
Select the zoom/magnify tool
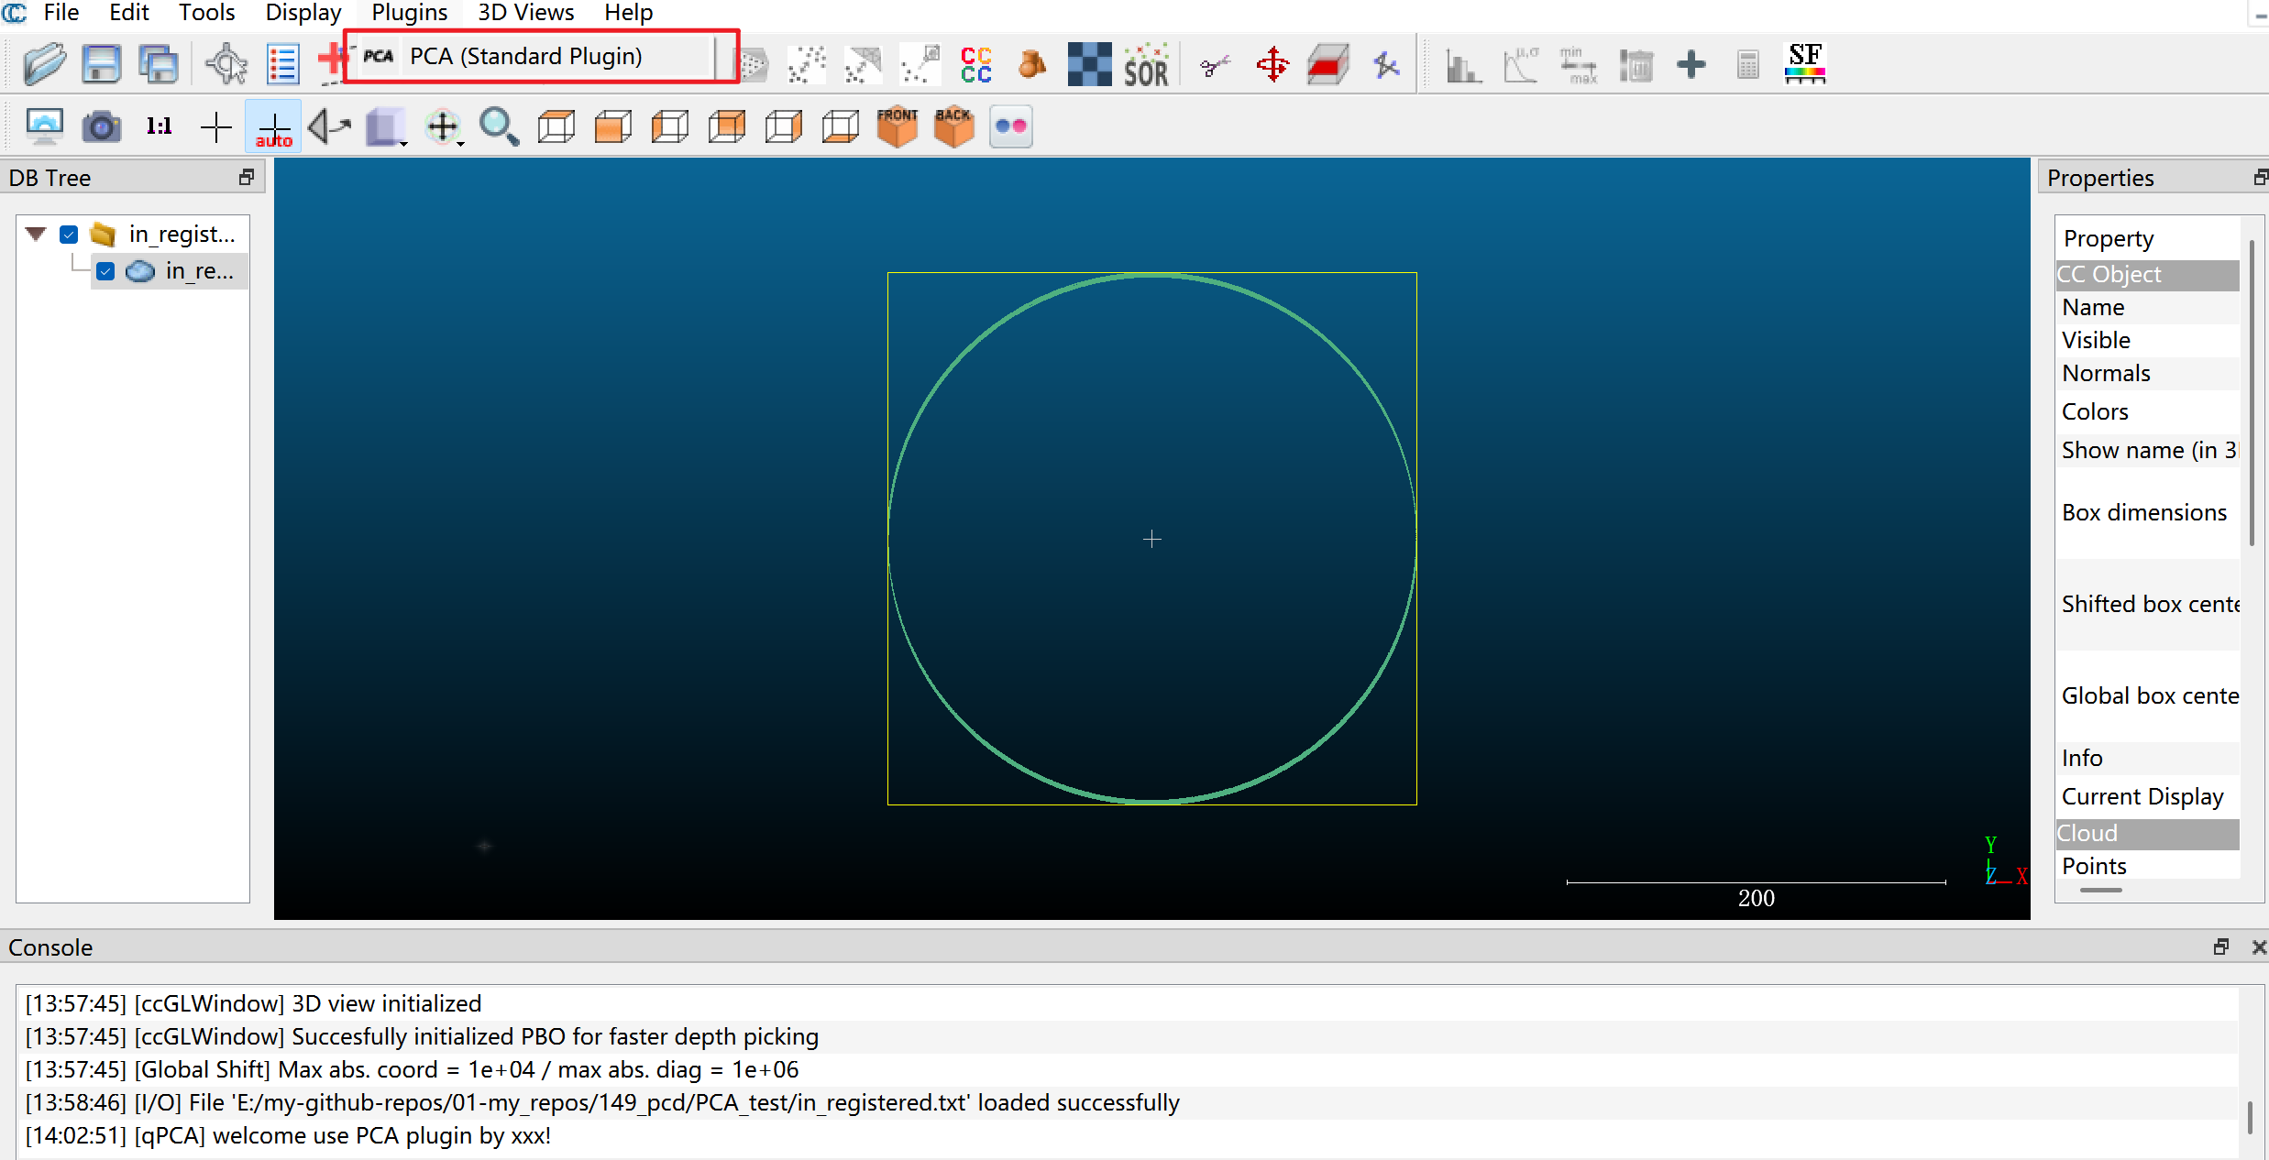pos(501,125)
